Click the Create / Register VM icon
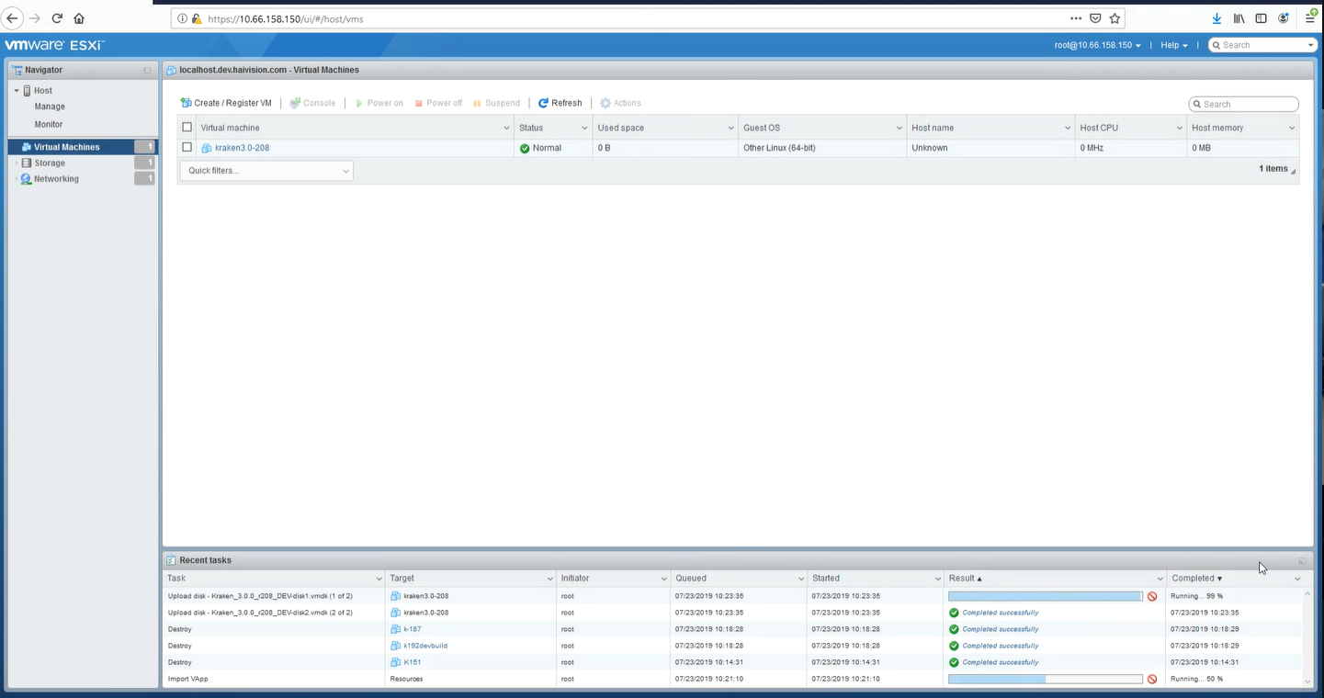The image size is (1324, 698). 186,103
